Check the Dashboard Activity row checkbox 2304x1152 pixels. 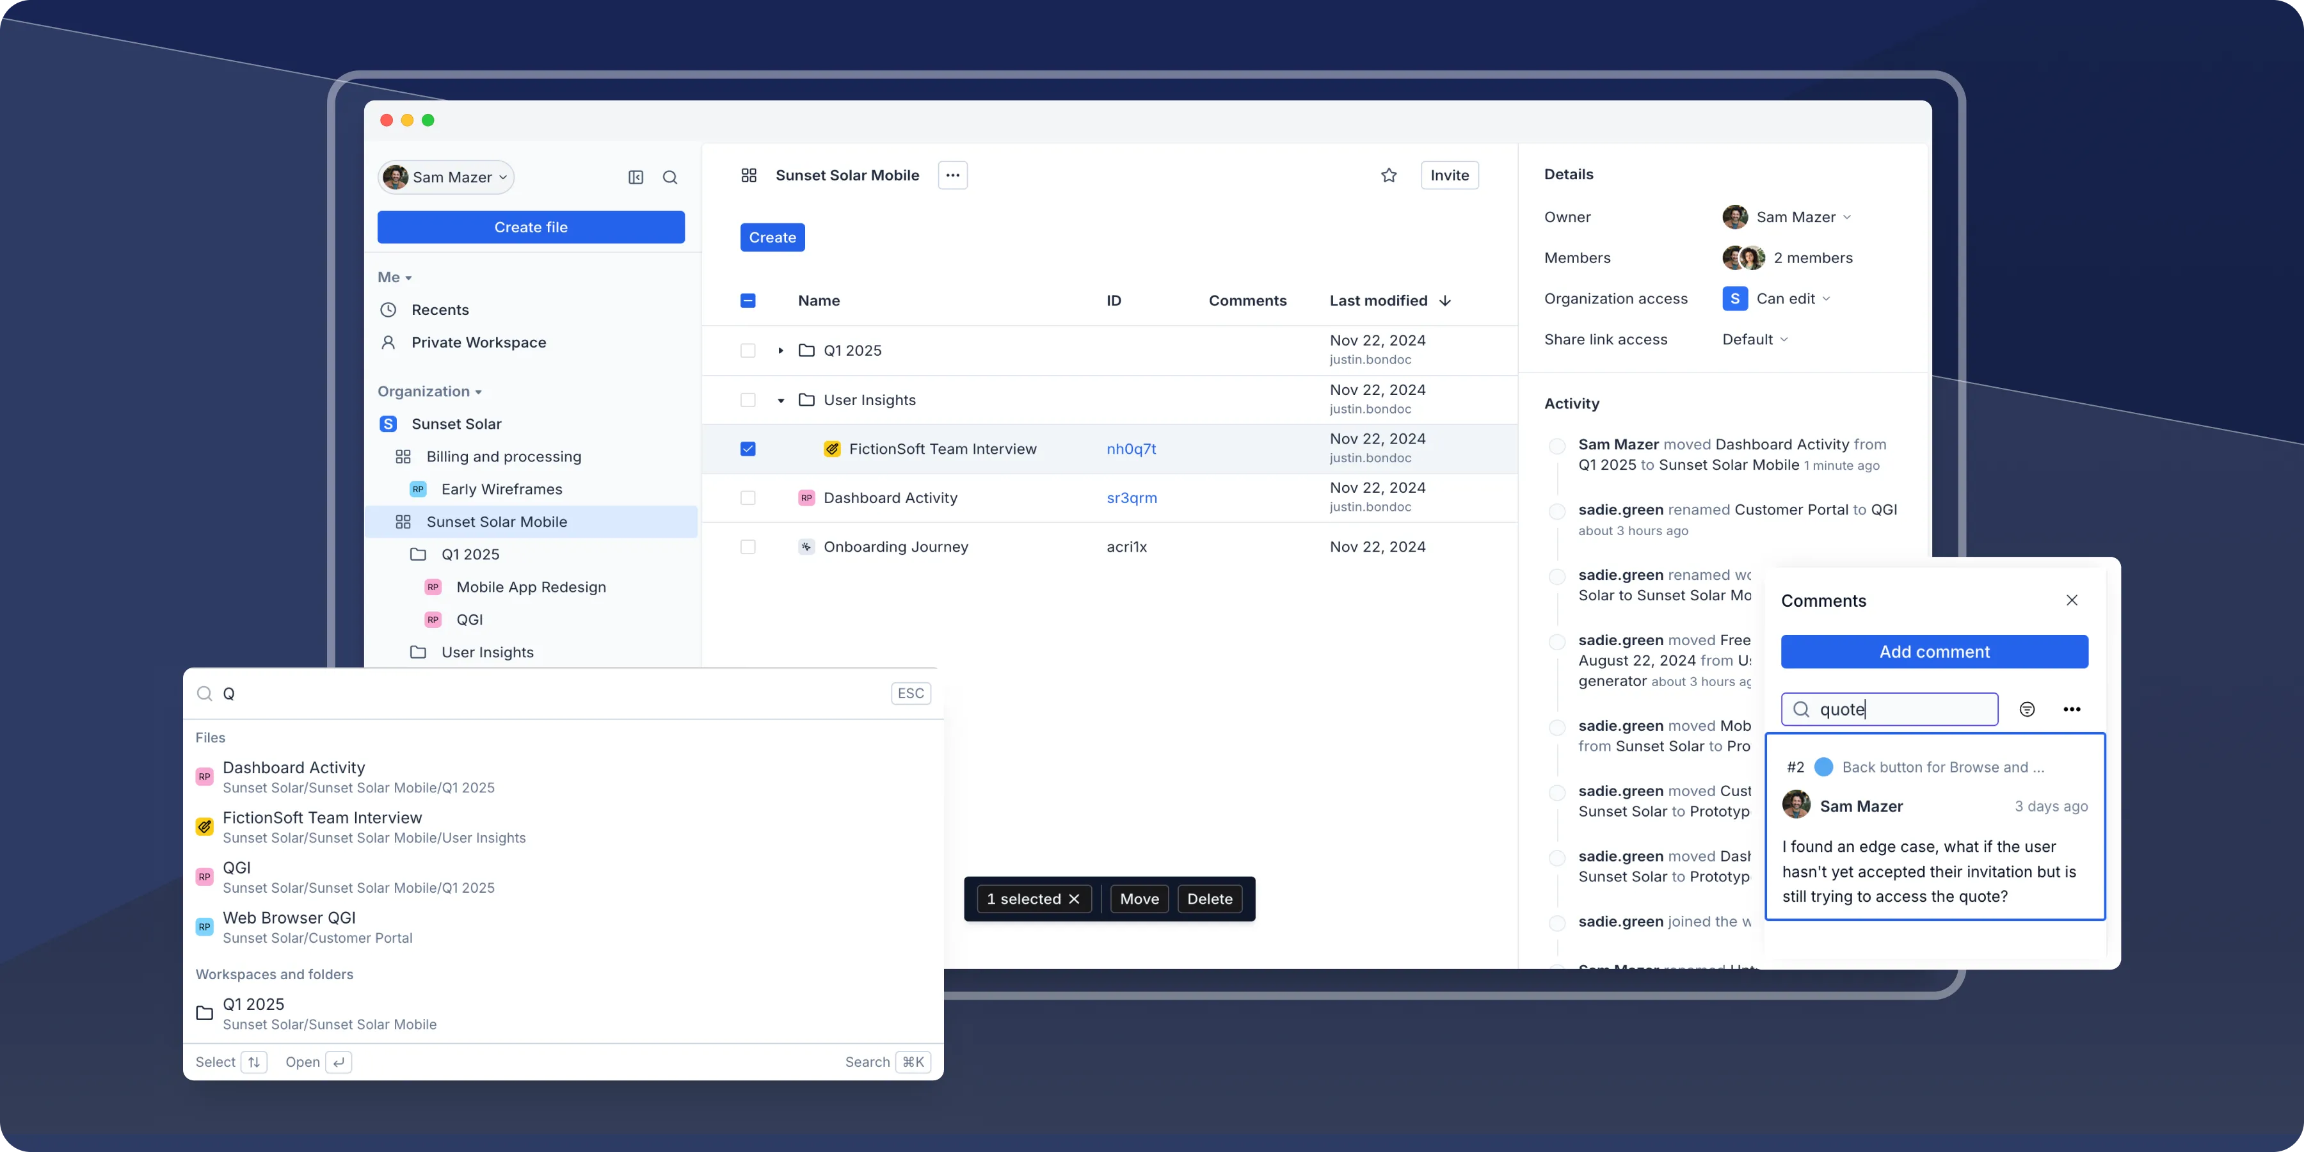click(x=748, y=497)
